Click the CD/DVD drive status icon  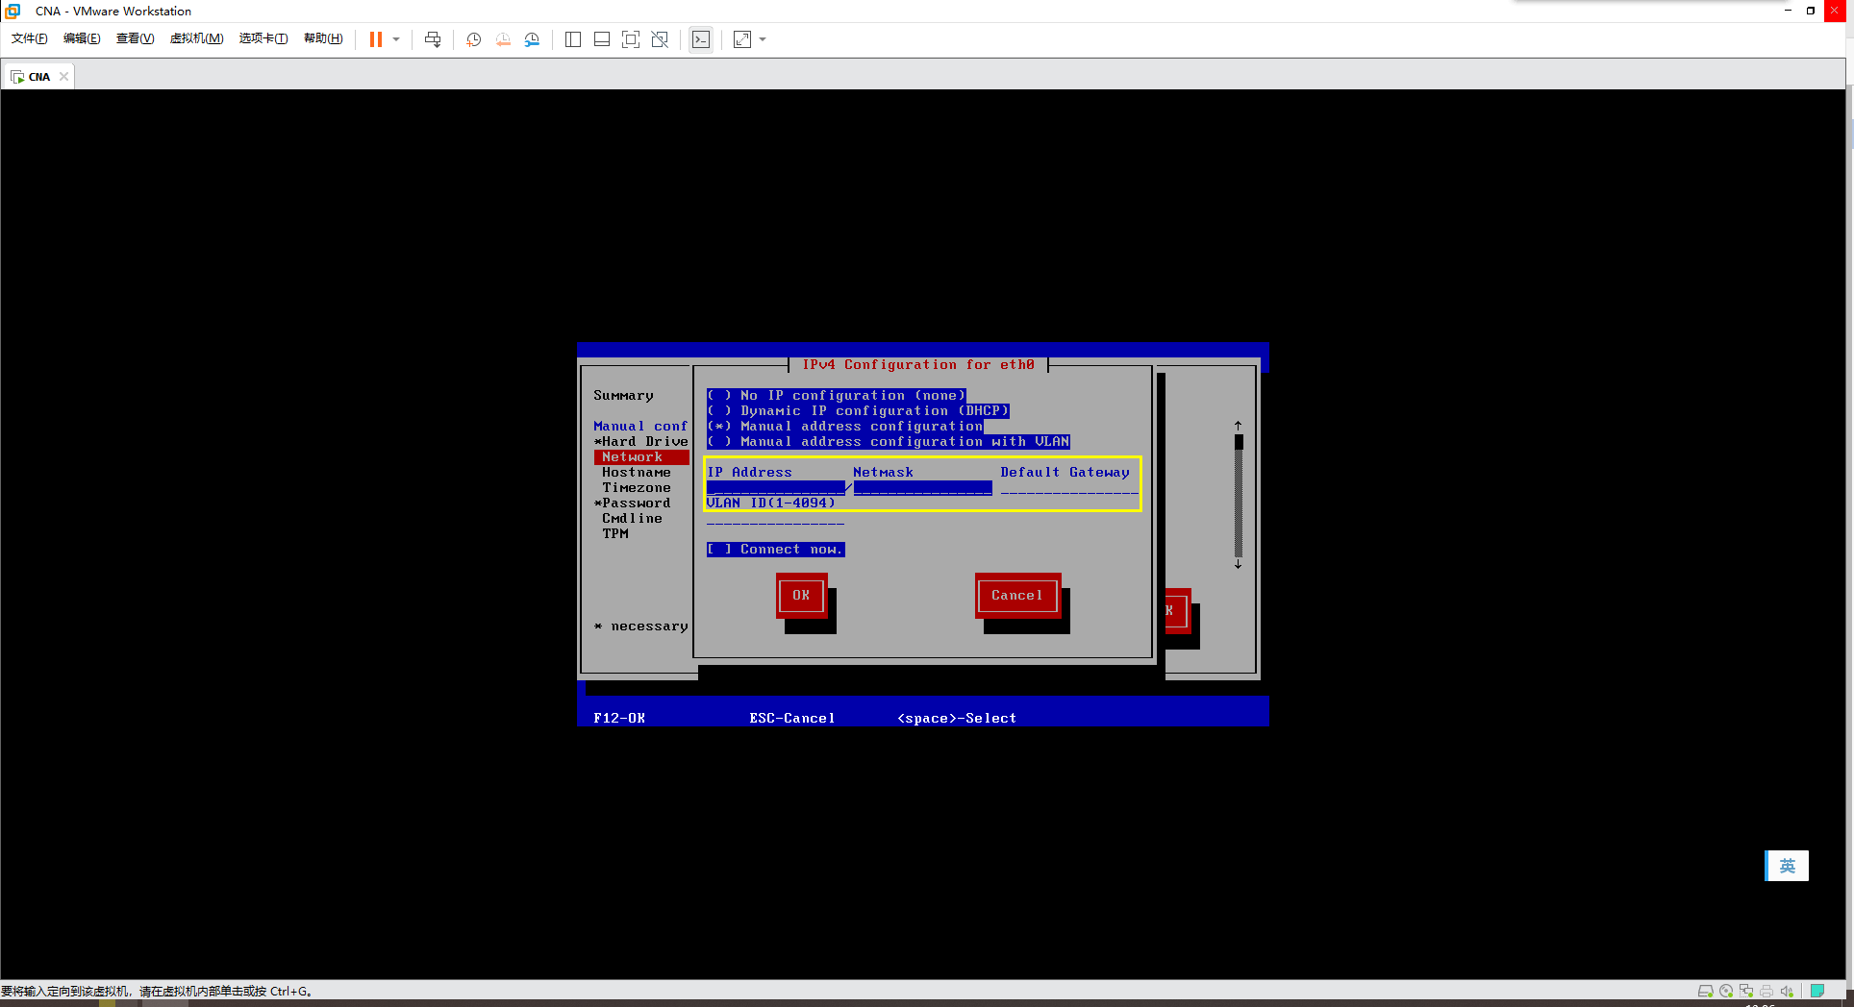click(1726, 991)
